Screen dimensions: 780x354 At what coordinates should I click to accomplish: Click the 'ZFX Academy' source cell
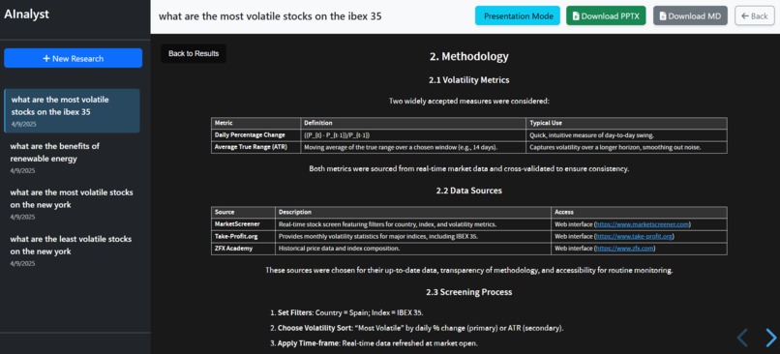[243, 249]
